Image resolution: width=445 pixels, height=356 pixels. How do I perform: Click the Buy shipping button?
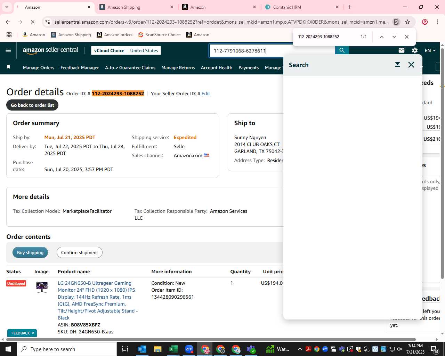click(x=30, y=252)
